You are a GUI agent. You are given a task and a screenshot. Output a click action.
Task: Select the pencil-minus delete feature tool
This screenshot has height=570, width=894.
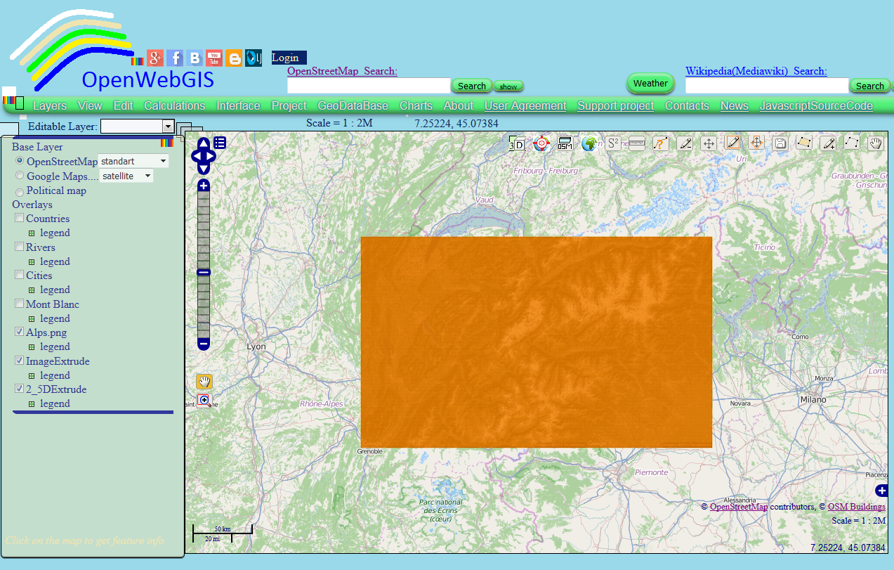685,143
